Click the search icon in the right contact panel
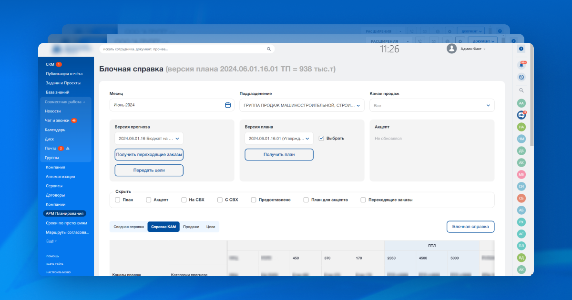Screen dimensions: 572x300 pyautogui.click(x=521, y=90)
